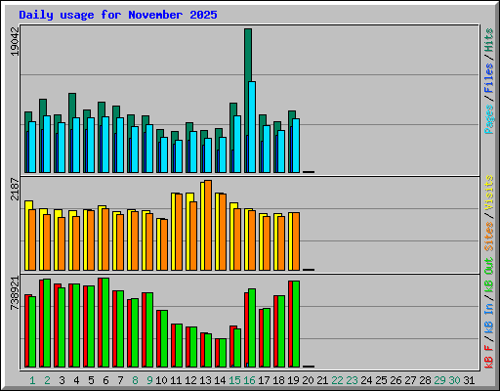Click the cyan pages bar for day 16
This screenshot has height=391, width=500.
point(252,127)
